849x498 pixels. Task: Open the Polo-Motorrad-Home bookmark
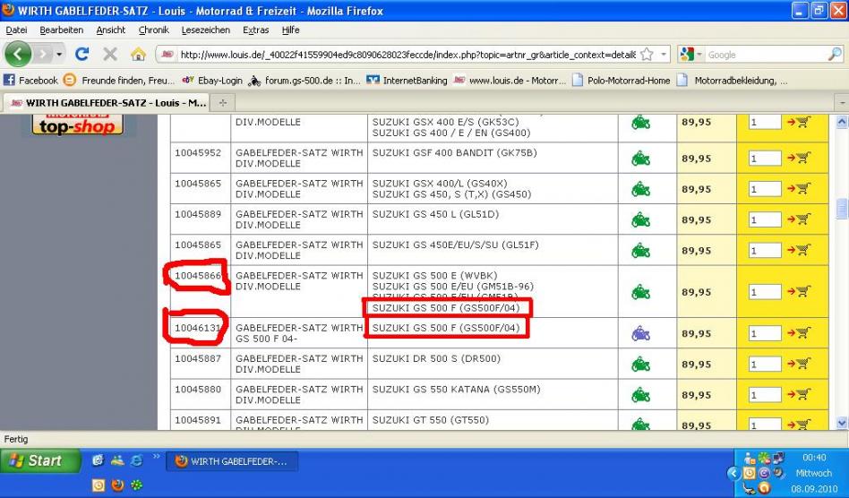[621, 80]
